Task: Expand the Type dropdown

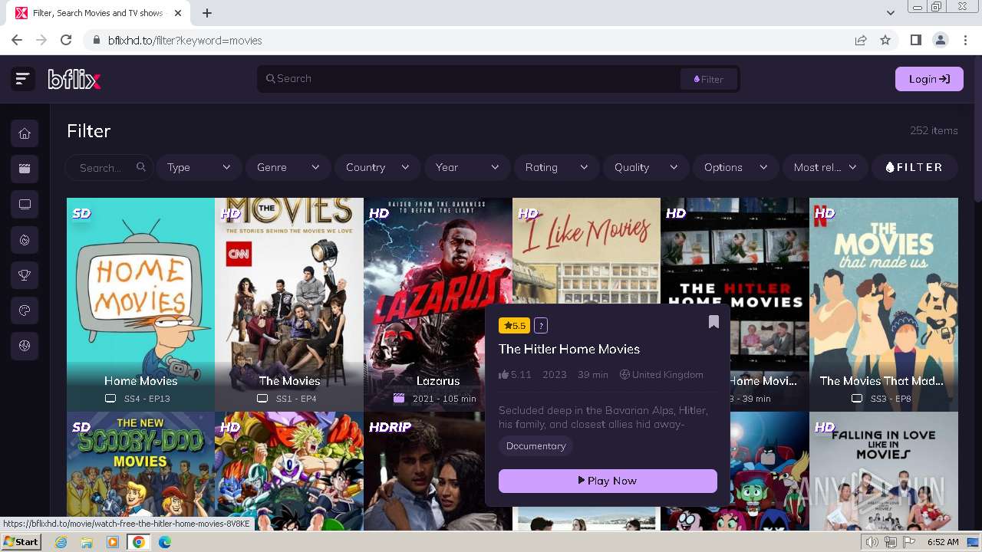Action: point(199,167)
